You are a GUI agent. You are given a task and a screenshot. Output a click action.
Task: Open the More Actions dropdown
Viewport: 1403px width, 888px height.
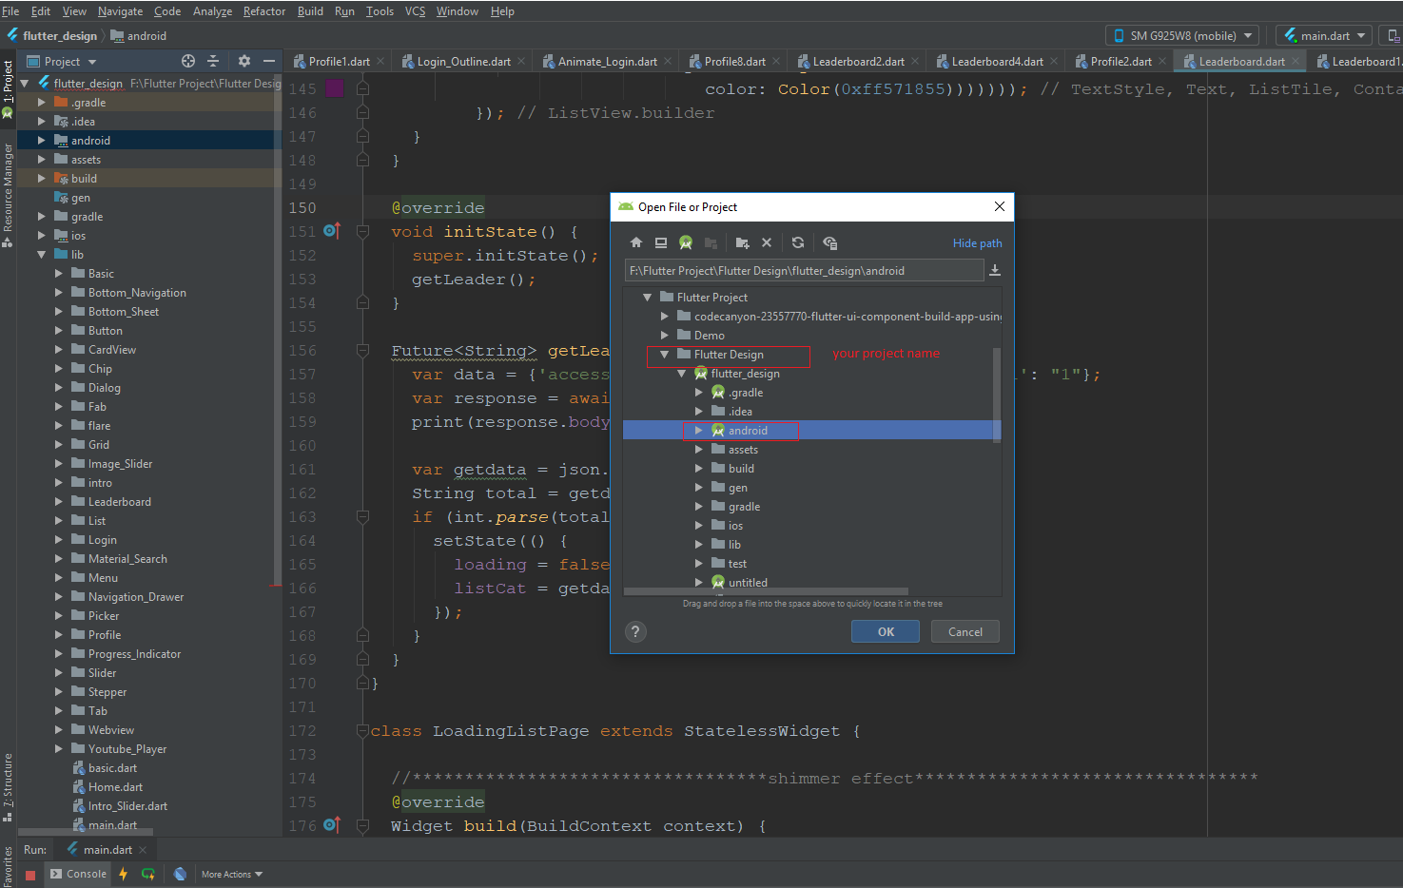(x=231, y=875)
